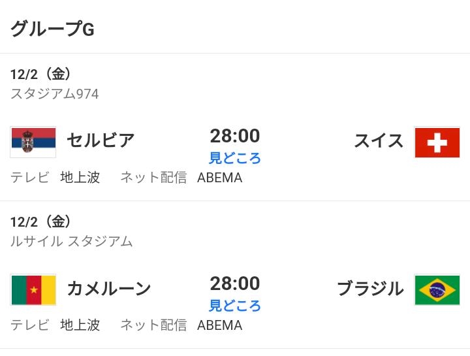Image resolution: width=470 pixels, height=356 pixels.
Task: Click the ルサイル スタジアム venue text
Action: click(71, 242)
